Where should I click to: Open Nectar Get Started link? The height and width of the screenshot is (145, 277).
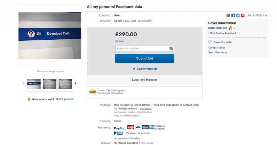pos(104,93)
